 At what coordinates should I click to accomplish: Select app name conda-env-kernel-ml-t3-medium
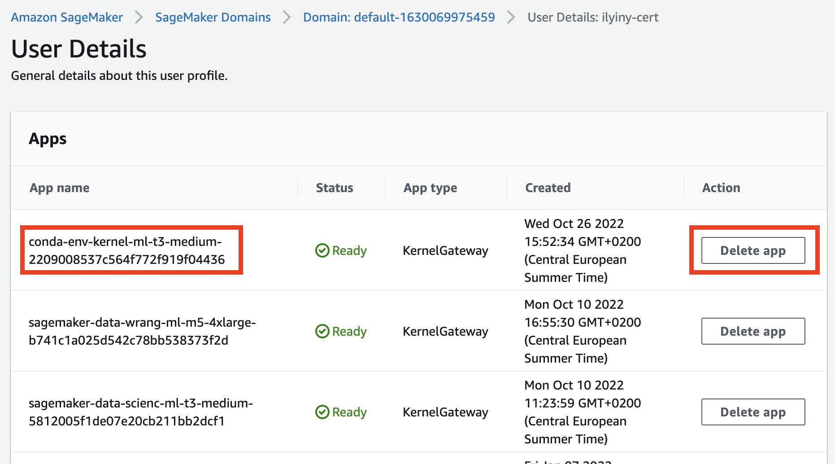[x=127, y=250]
